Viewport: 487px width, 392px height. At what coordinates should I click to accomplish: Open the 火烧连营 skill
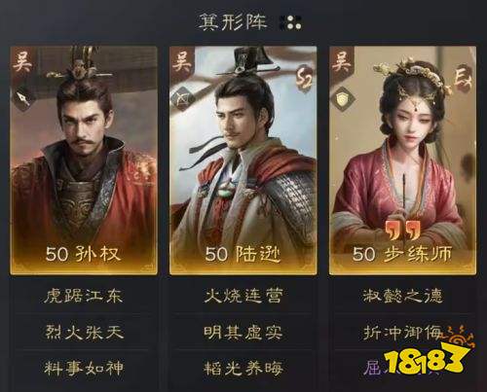coord(243,296)
